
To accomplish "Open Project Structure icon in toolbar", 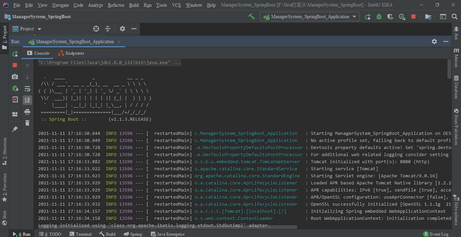I will (x=428, y=17).
